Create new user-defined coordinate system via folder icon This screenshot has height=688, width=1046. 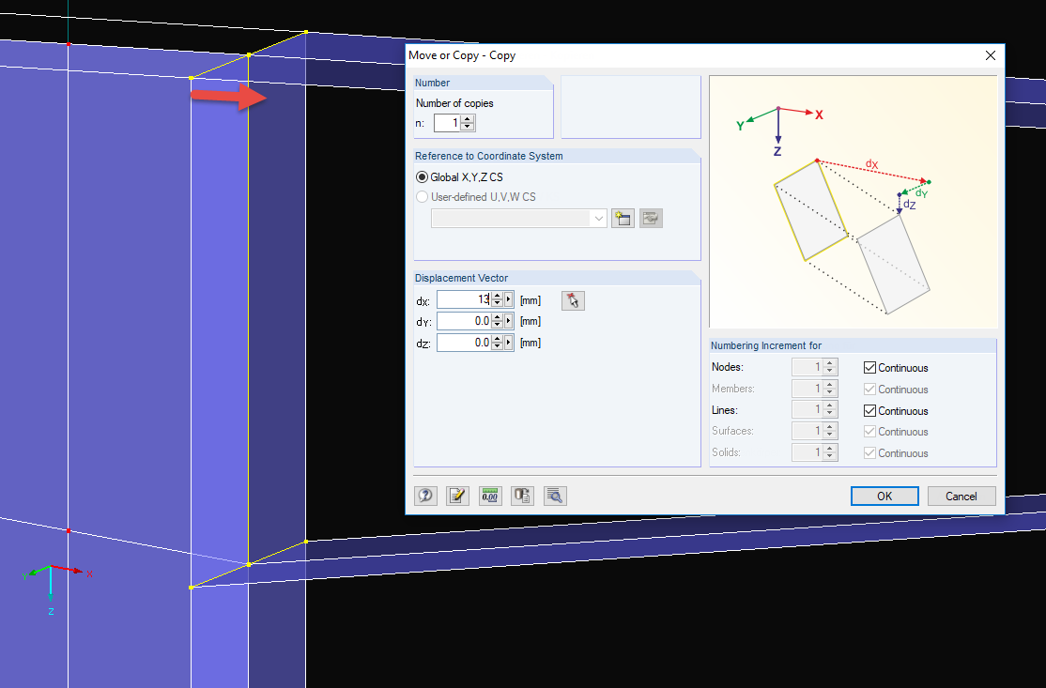[623, 218]
